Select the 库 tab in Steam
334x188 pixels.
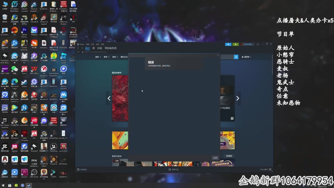pyautogui.click(x=94, y=48)
